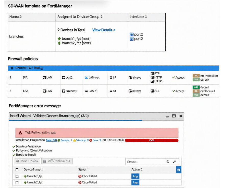Click the FTP service icon
The width and height of the screenshot is (247, 188).
point(152,73)
